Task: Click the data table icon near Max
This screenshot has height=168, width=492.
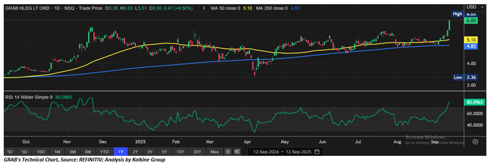Action: (237, 152)
